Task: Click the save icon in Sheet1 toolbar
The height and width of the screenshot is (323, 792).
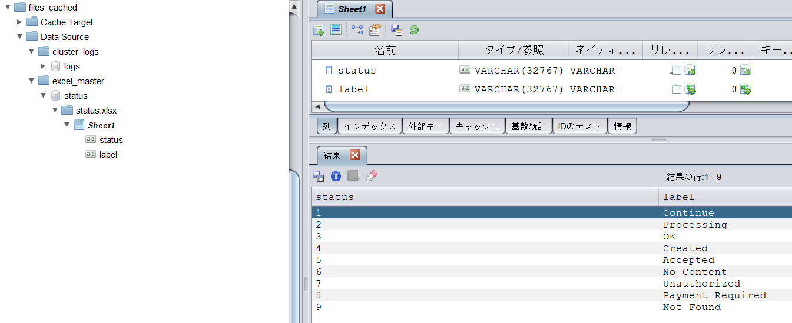Action: click(x=397, y=30)
